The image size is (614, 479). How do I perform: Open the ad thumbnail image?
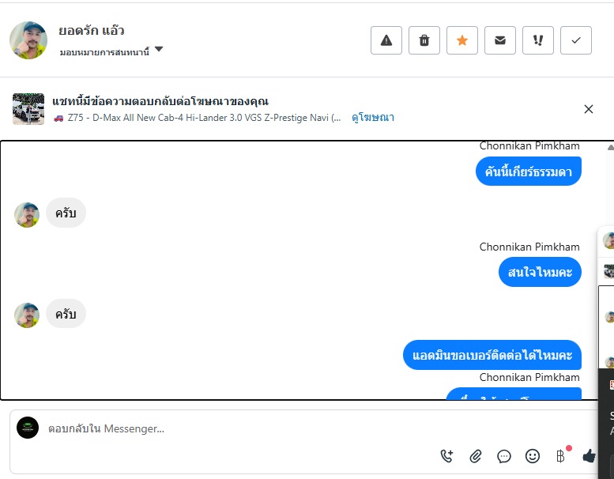pos(28,109)
